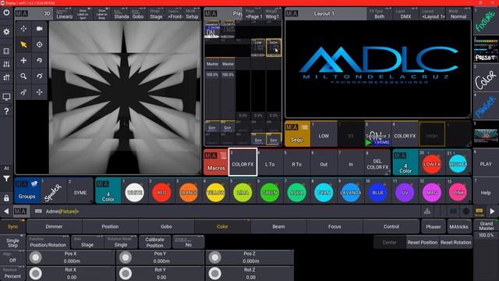499x281 pixels.
Task: Select the camera tool in 3D viewer
Action: 40,29
